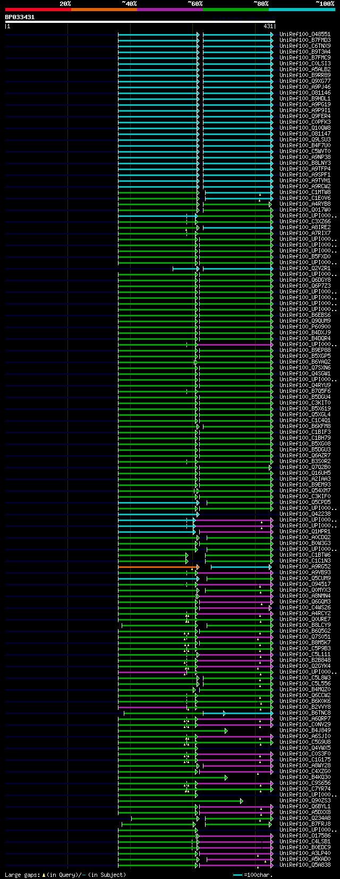
Task: Select hit label UniRef100_Q6DGY8
Action: (x=305, y=280)
